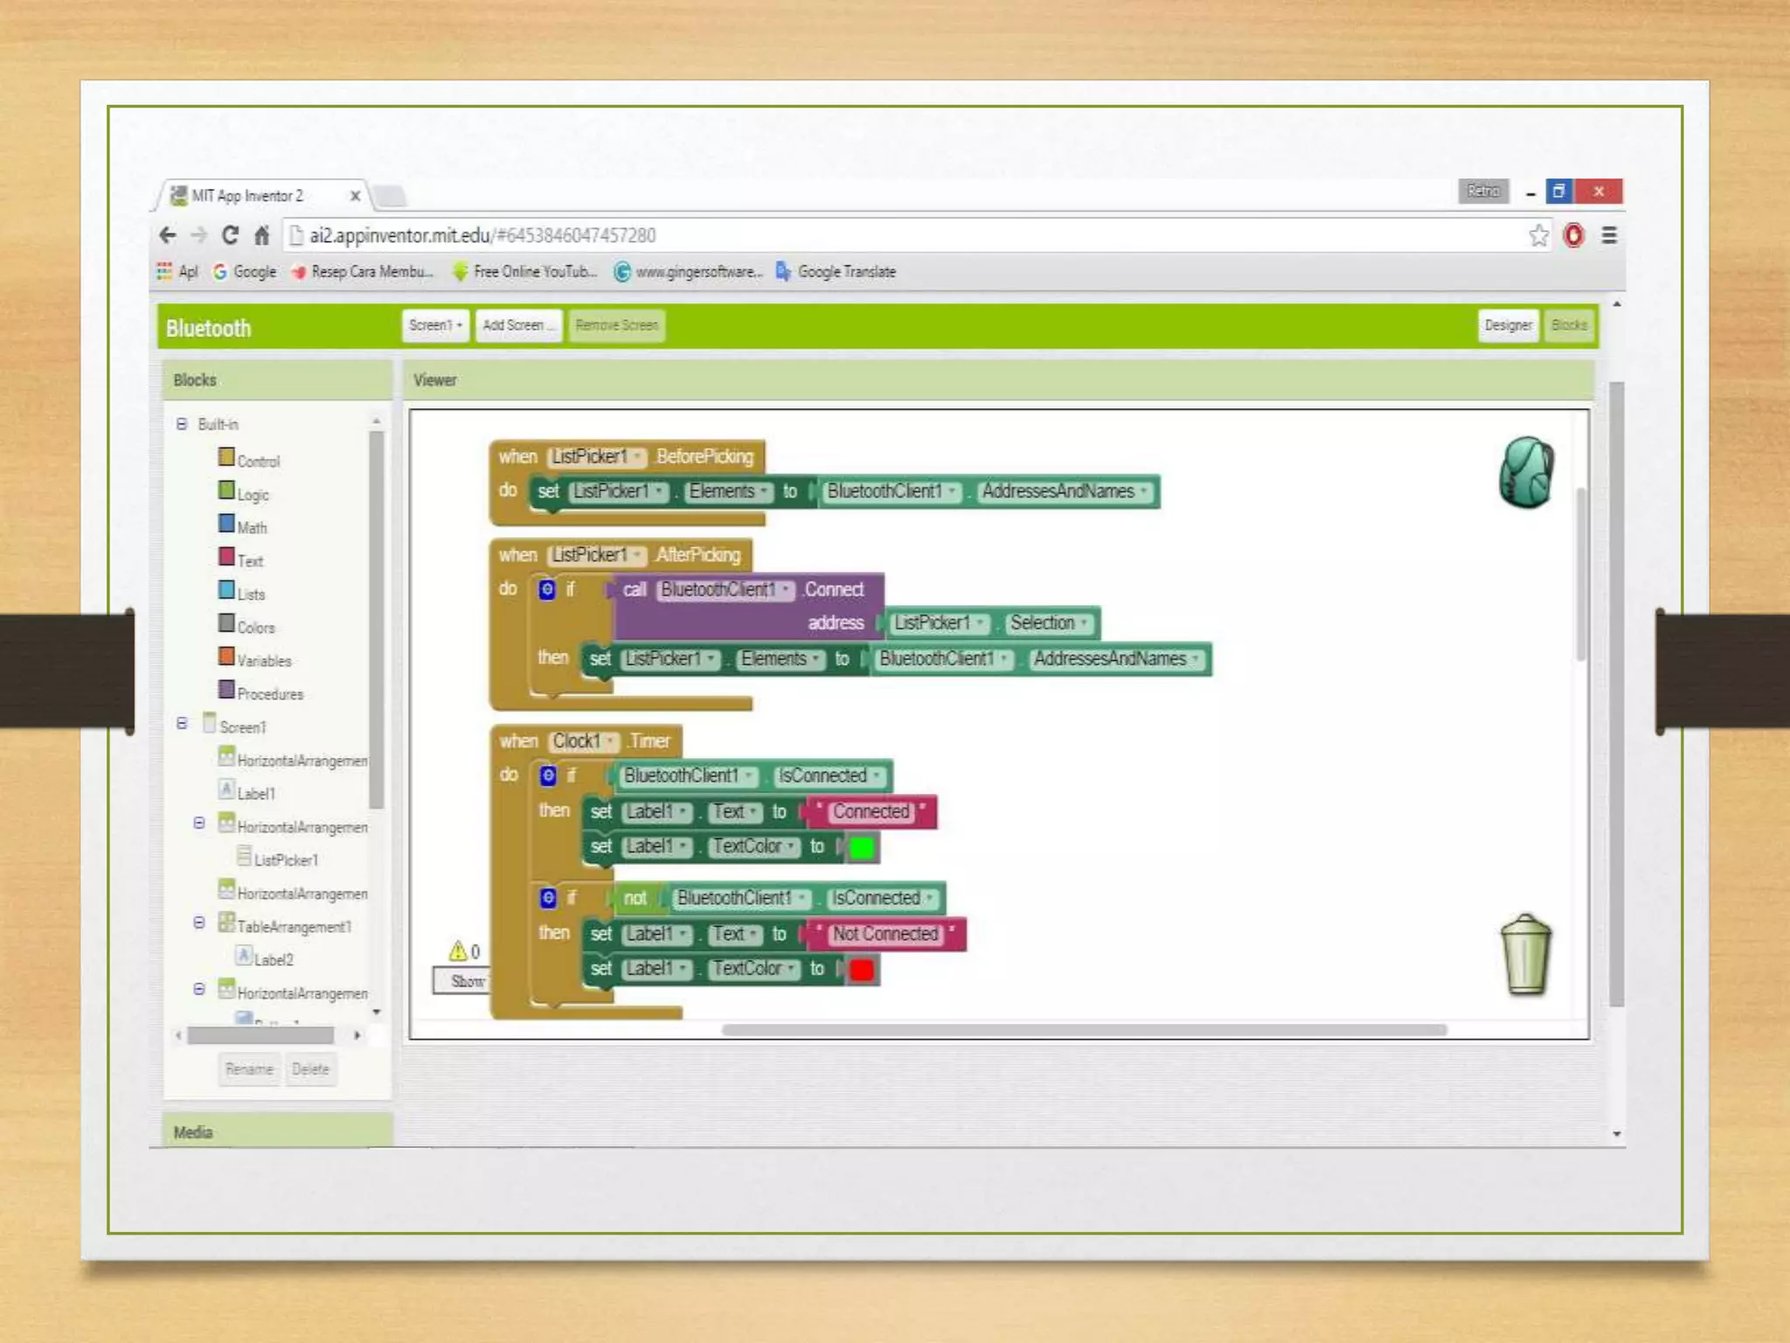Image resolution: width=1790 pixels, height=1343 pixels.
Task: Click the Add Screen button
Action: 518,325
